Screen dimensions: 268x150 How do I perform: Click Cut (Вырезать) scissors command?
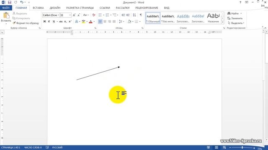[x=20, y=13]
